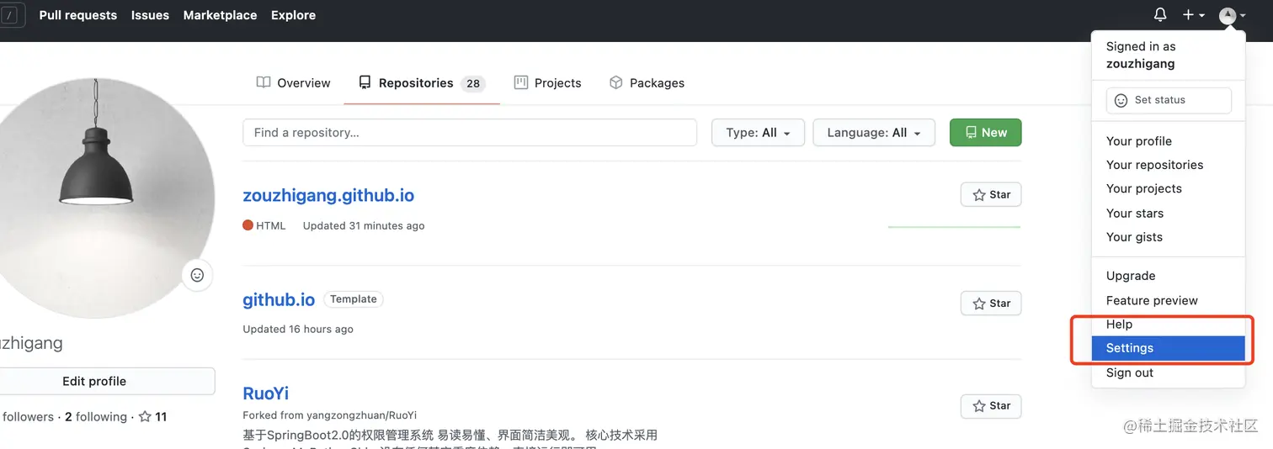Viewport: 1273px width, 449px height.
Task: Click the Template label next to github.io
Action: tap(354, 299)
